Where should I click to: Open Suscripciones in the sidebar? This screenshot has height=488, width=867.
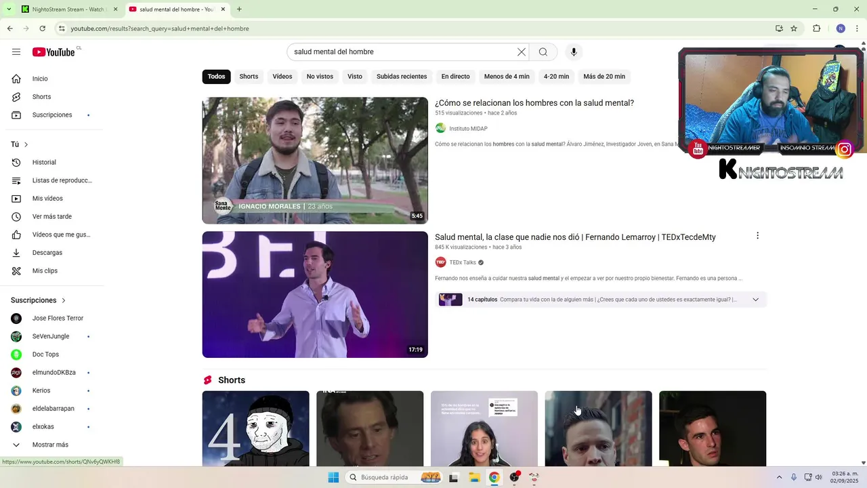(x=52, y=115)
